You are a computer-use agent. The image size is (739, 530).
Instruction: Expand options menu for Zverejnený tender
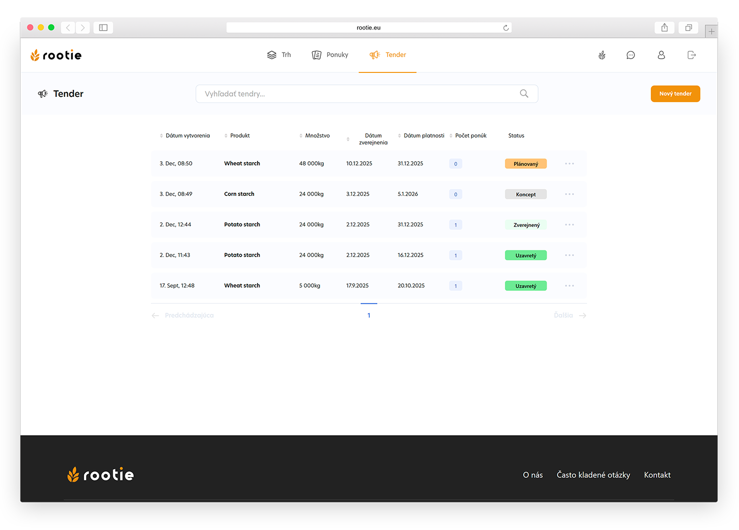[569, 225]
